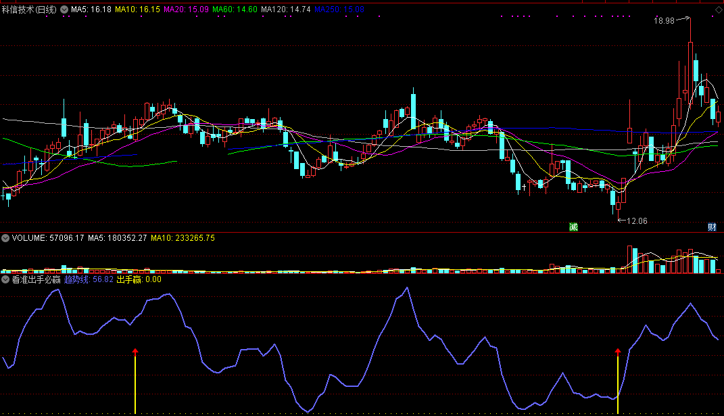The image size is (724, 416).
Task: Open the dropdown next to 科信技术(日线)
Action: (64, 9)
